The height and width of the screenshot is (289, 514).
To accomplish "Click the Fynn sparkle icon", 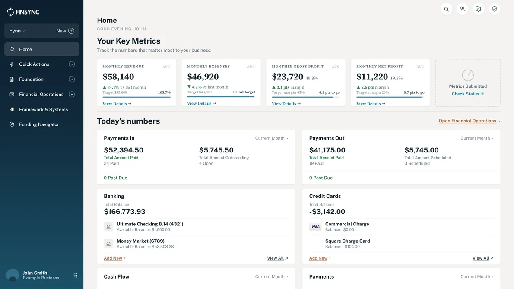I will pyautogui.click(x=24, y=31).
